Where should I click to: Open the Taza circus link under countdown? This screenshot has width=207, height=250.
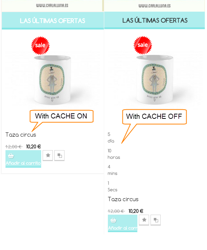click(123, 199)
